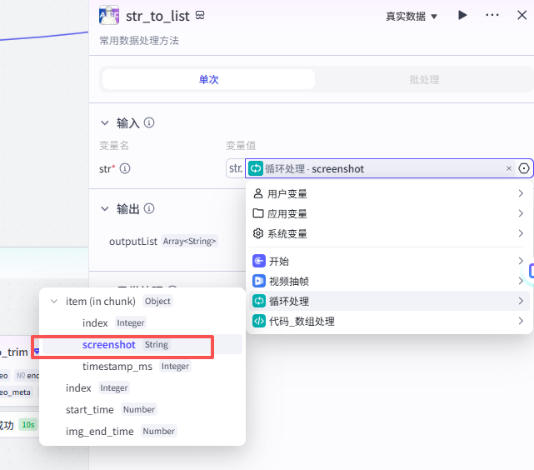Click the str. type prefix selector
Screen dimensions: 534x470
coord(235,168)
